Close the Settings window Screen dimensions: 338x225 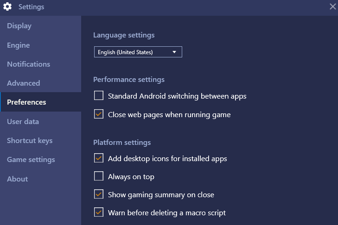click(x=332, y=6)
